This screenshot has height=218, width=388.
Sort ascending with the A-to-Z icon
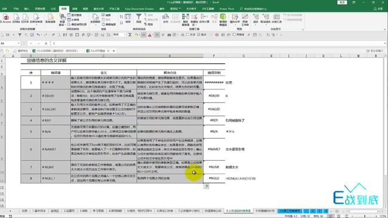click(121, 17)
